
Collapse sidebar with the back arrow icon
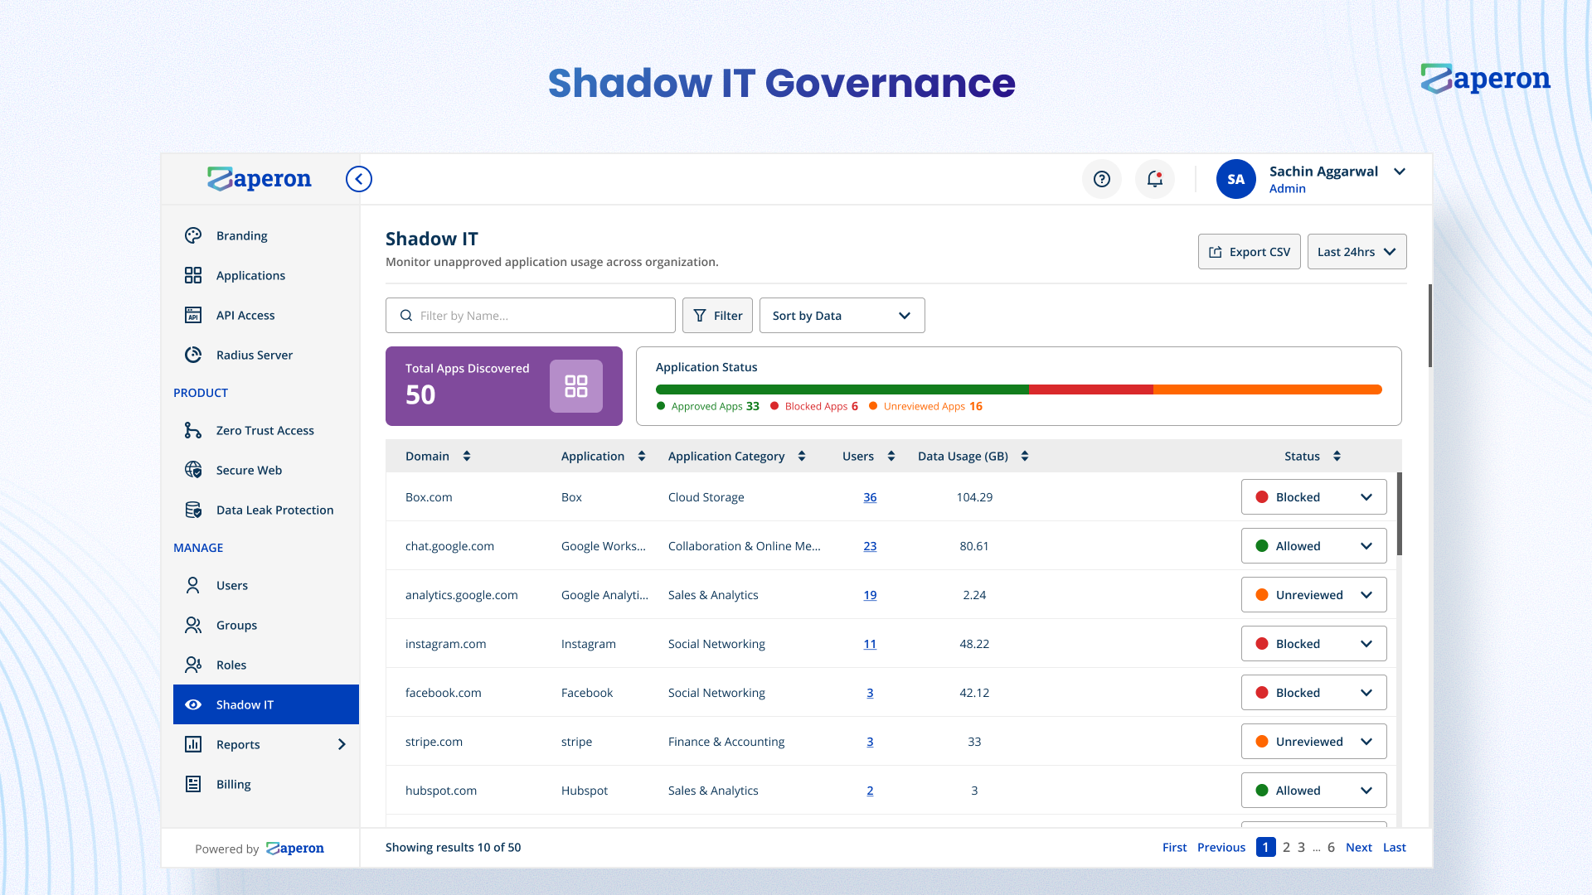point(358,179)
